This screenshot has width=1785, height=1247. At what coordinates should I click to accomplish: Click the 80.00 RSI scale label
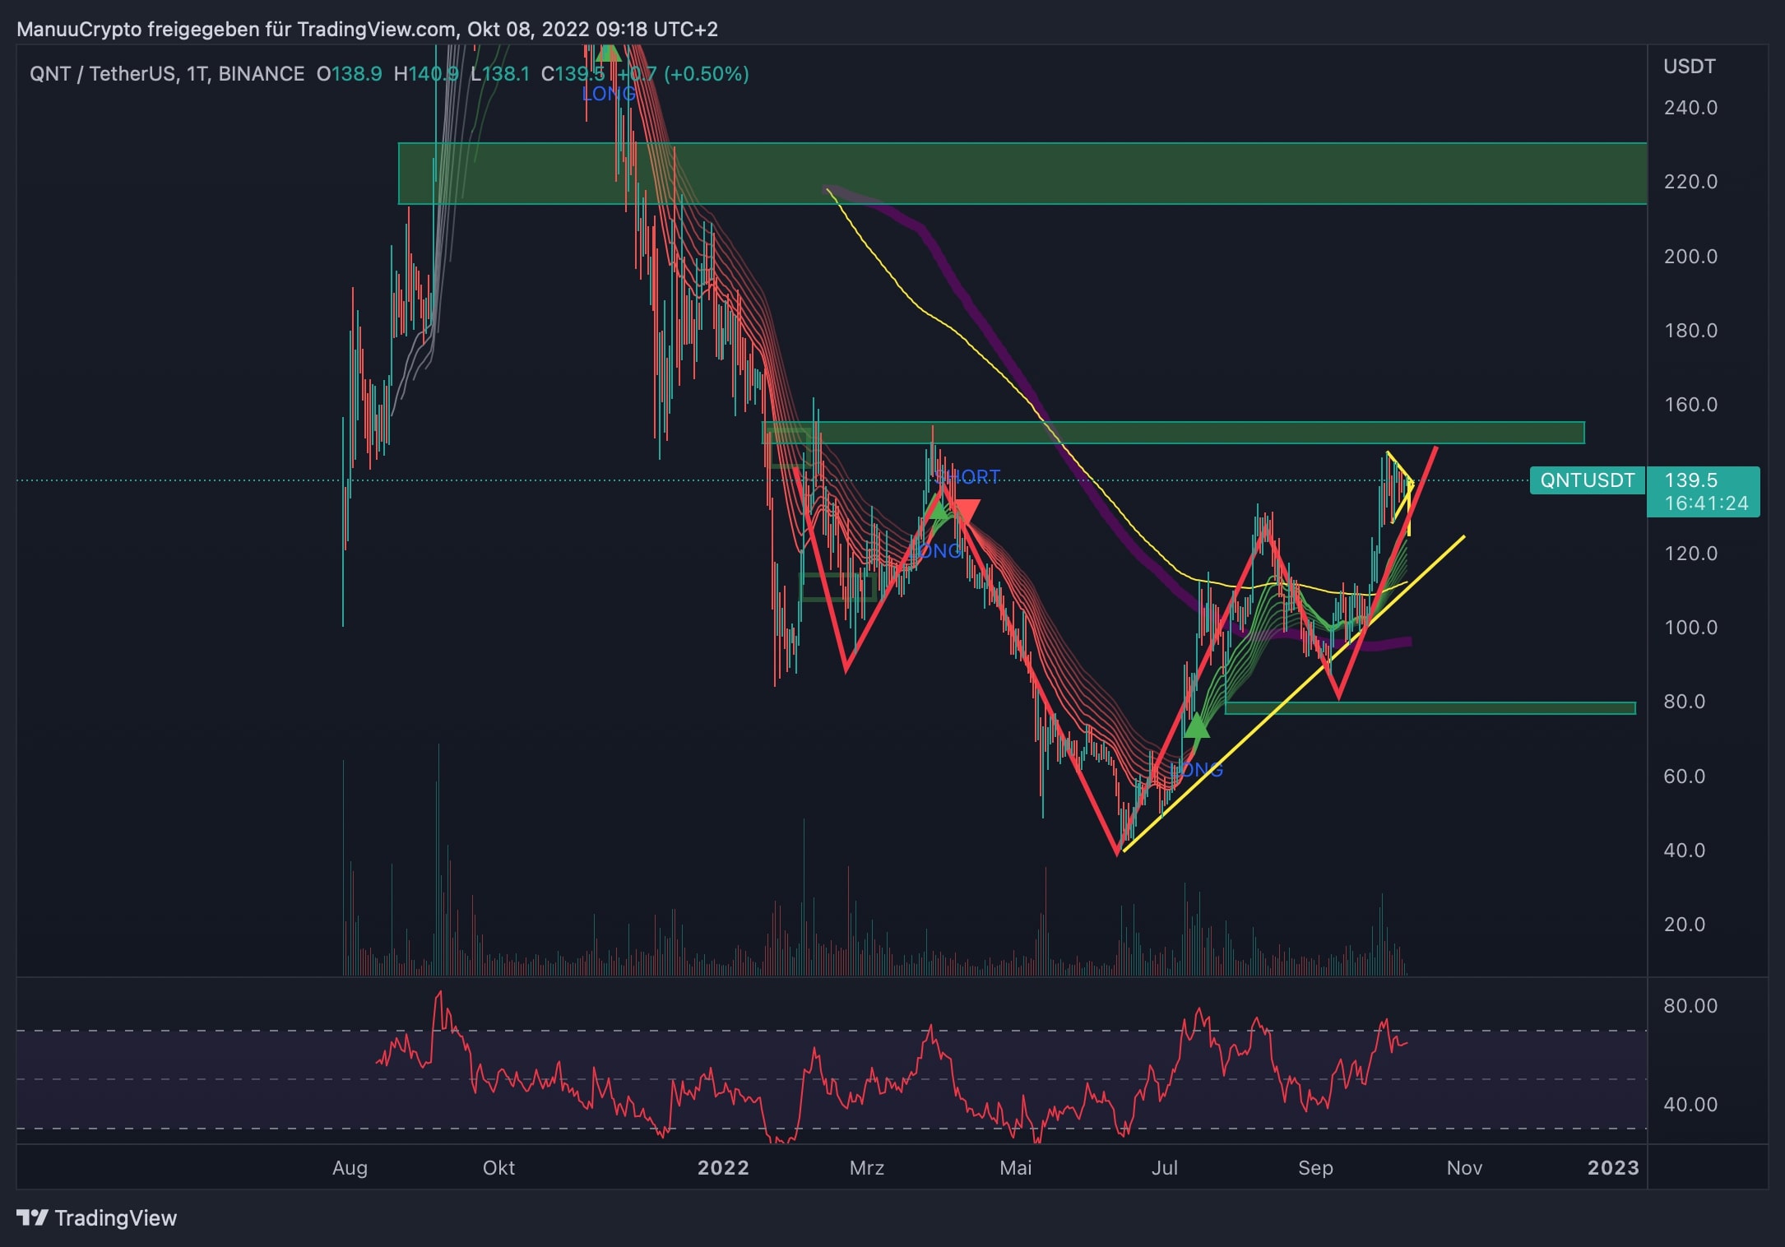(x=1690, y=1005)
